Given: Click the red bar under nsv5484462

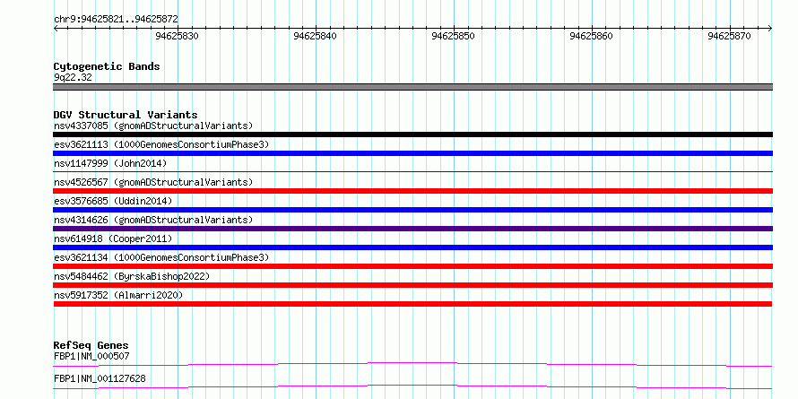Looking at the screenshot, I should [412, 285].
